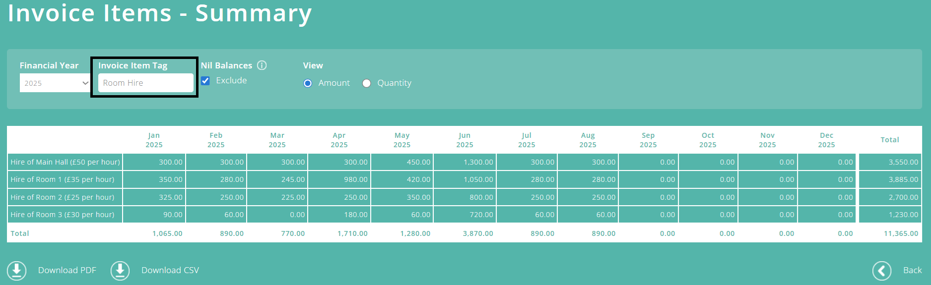Click the Aug 2025 column header
This screenshot has width=931, height=285.
588,140
